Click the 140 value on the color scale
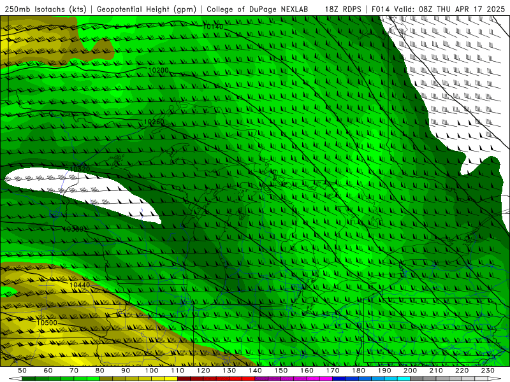The width and height of the screenshot is (510, 382). click(x=256, y=371)
